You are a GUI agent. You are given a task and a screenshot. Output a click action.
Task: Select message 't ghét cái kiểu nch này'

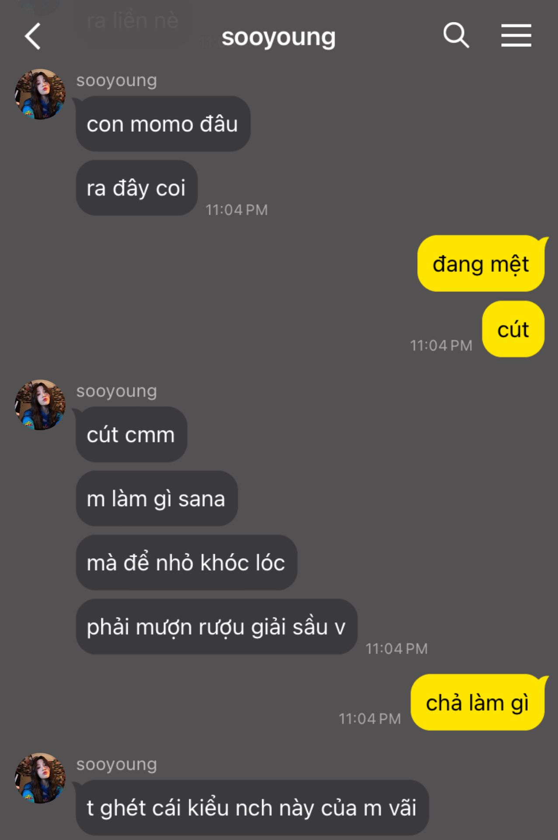click(252, 808)
